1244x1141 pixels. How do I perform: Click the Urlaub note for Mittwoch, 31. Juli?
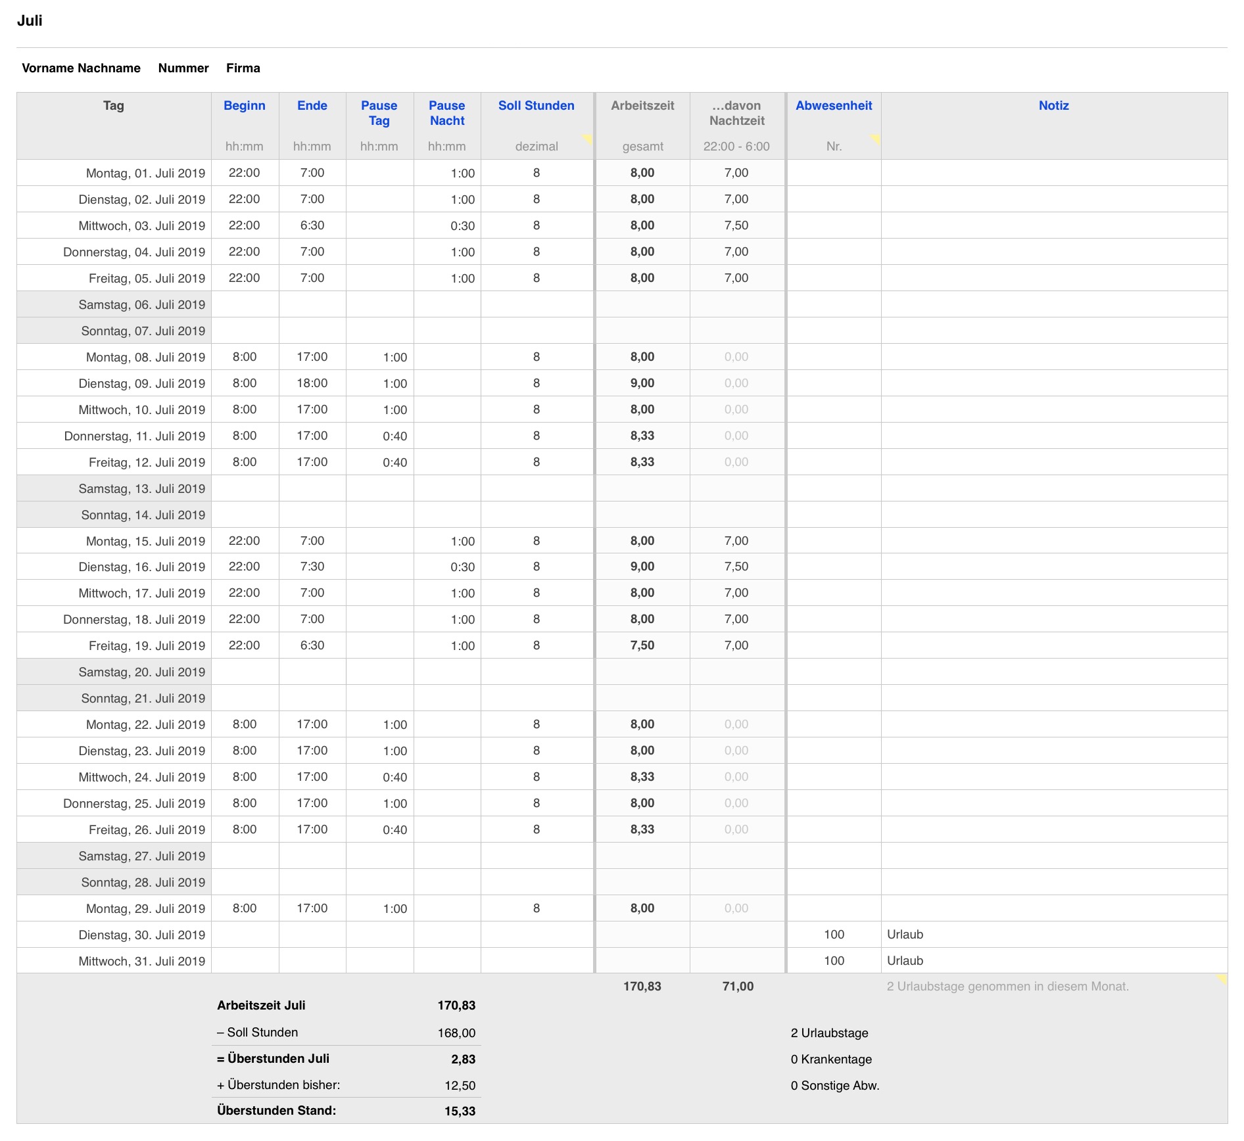tap(905, 961)
